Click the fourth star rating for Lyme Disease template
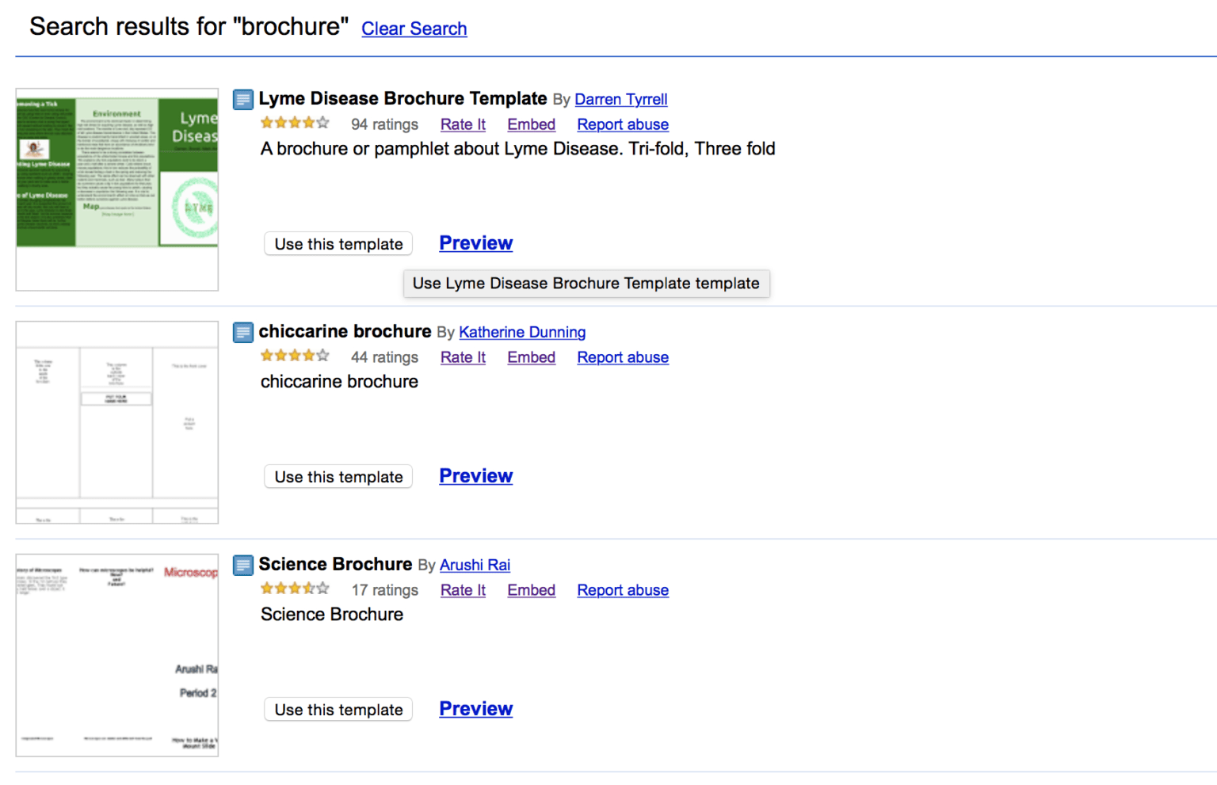Viewport: 1217px width, 785px height. [309, 123]
